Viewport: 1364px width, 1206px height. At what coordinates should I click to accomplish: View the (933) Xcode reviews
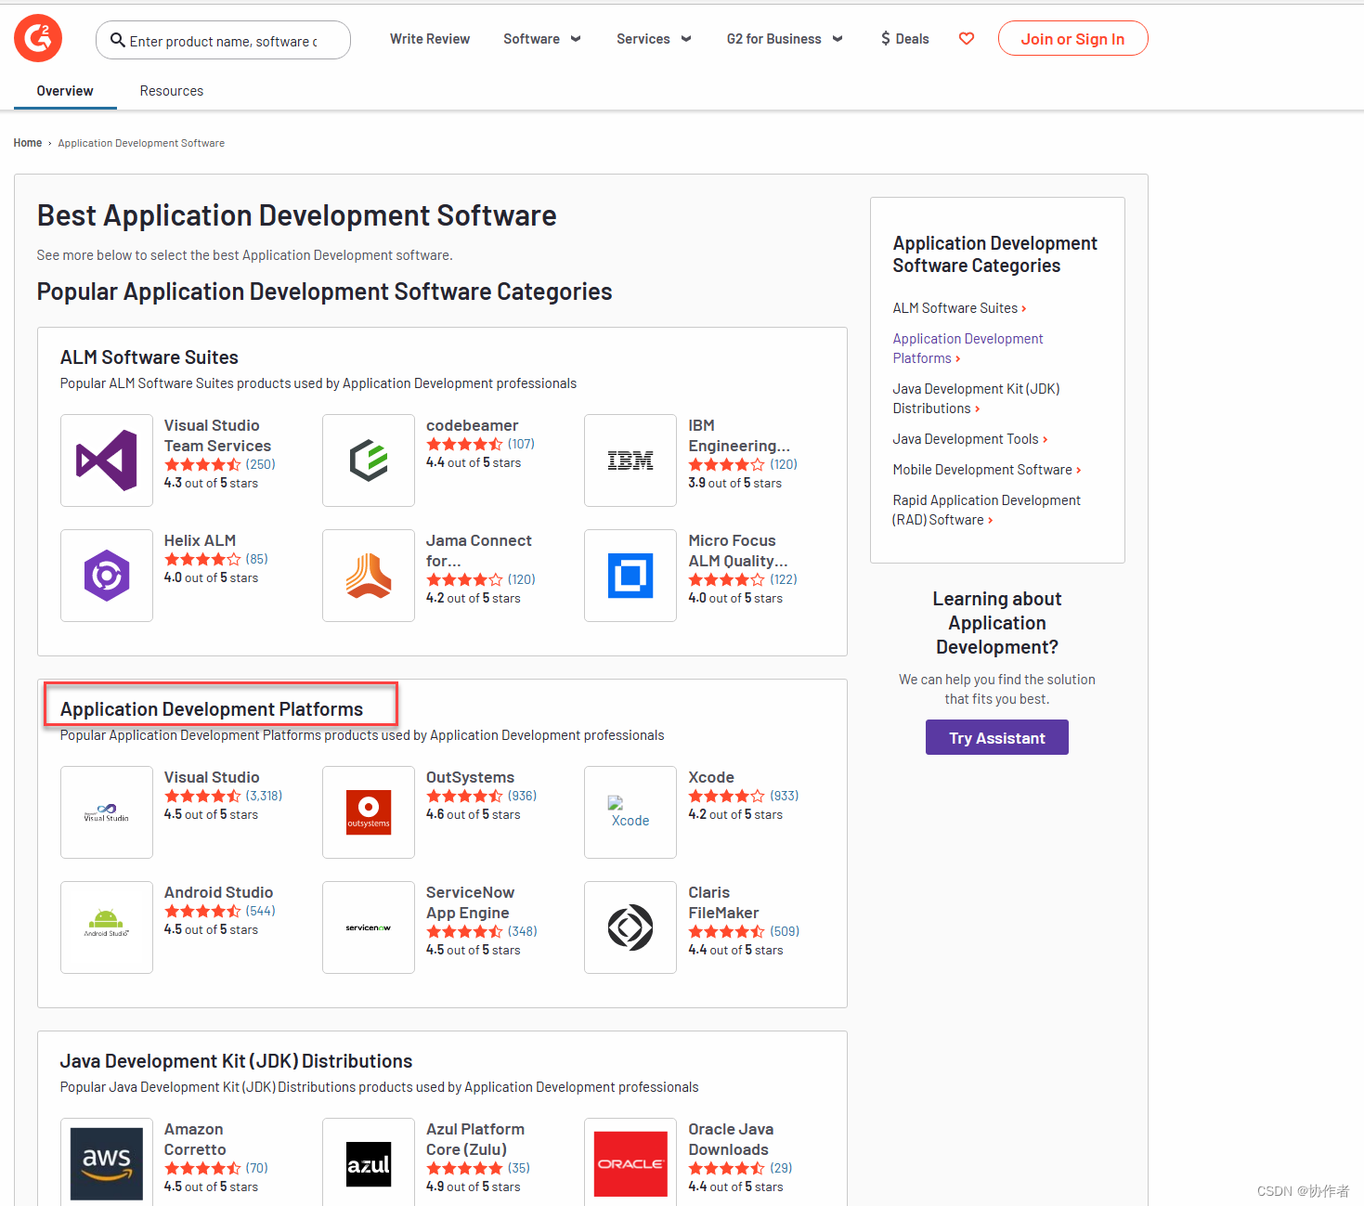(x=785, y=796)
